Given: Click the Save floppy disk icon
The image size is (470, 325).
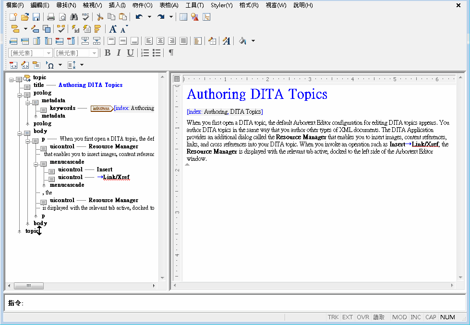Looking at the screenshot, I should (36, 17).
